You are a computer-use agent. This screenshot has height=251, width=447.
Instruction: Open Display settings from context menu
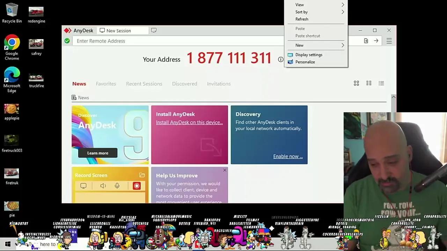316,55
